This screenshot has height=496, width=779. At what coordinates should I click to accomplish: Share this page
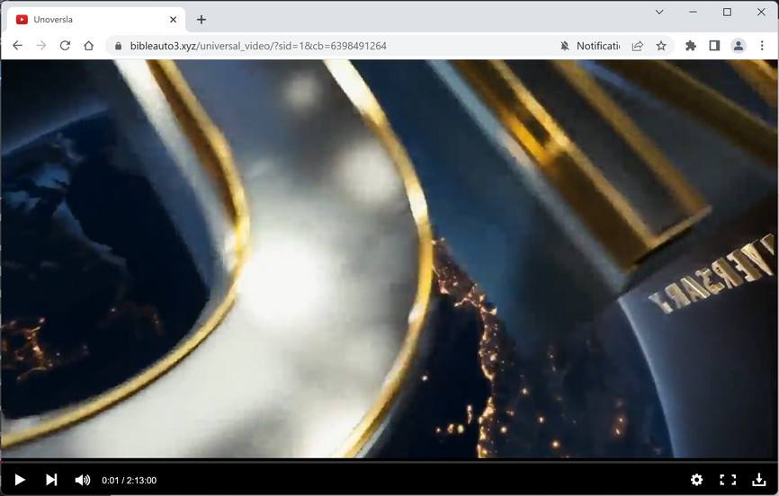pos(638,46)
